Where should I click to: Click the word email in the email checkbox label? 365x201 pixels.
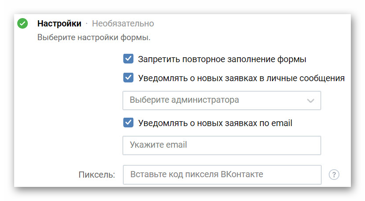[x=281, y=123]
